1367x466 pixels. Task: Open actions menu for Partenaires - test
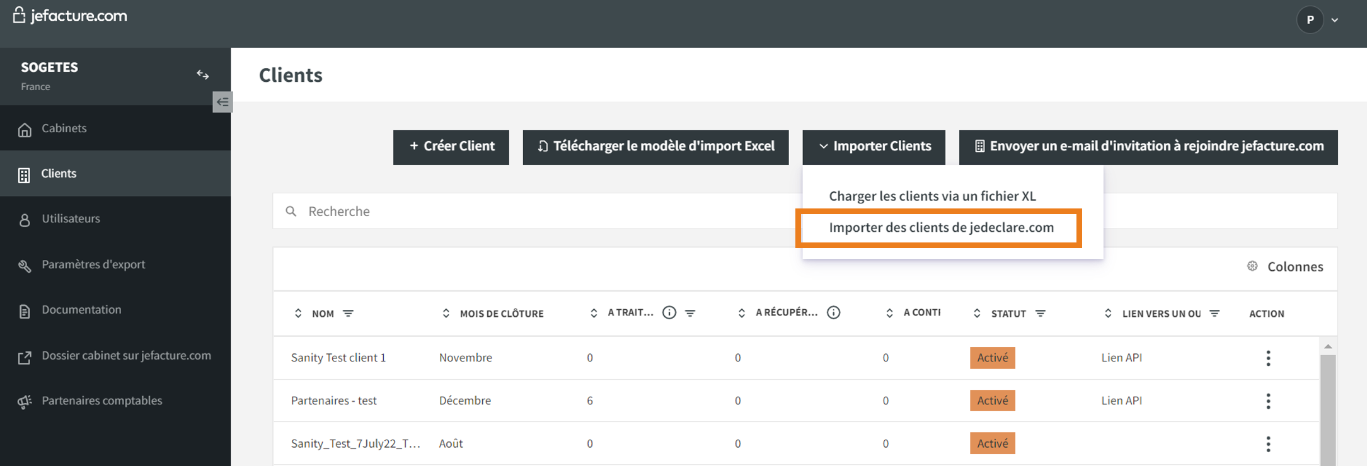pyautogui.click(x=1268, y=401)
